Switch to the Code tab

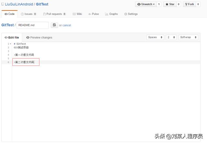(x=9, y=14)
